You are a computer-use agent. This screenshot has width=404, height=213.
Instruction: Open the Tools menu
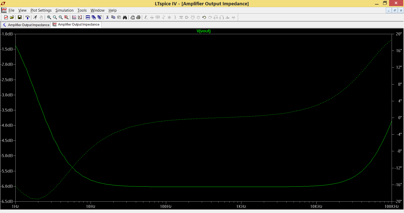click(82, 10)
